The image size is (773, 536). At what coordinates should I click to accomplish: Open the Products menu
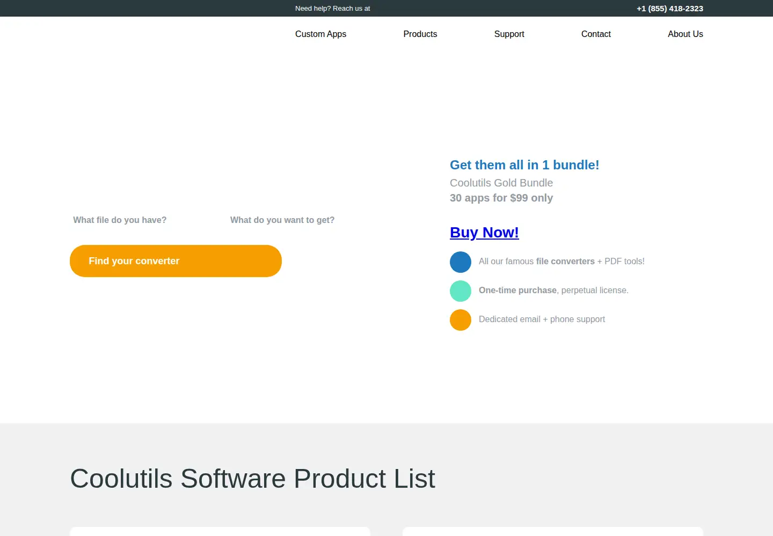(420, 34)
